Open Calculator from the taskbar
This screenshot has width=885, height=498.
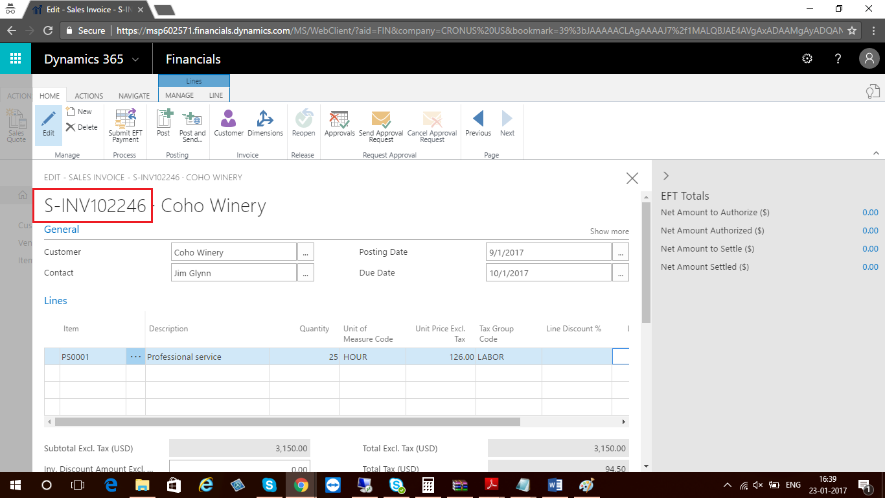pos(428,485)
